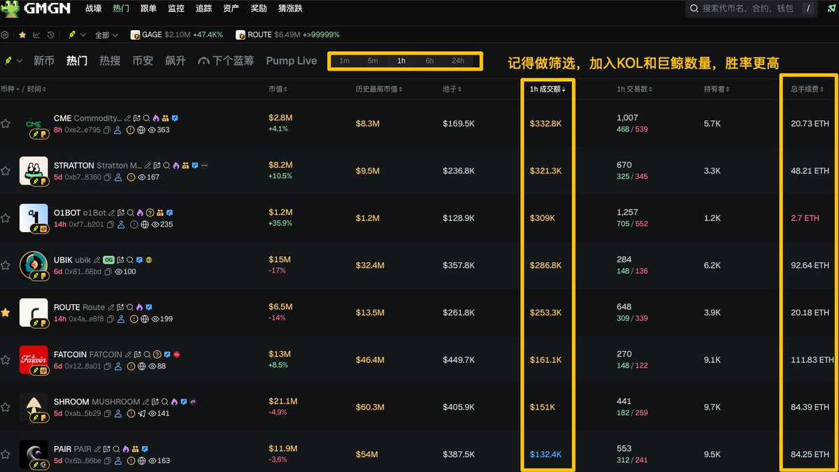
Task: Expand the chain dropdown beside 新币
Action: point(13,61)
